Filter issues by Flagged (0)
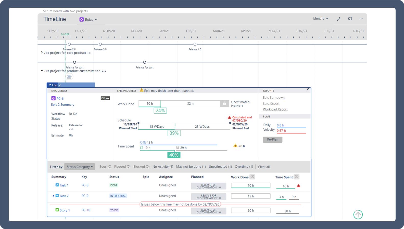404x229 pixels. 122,167
